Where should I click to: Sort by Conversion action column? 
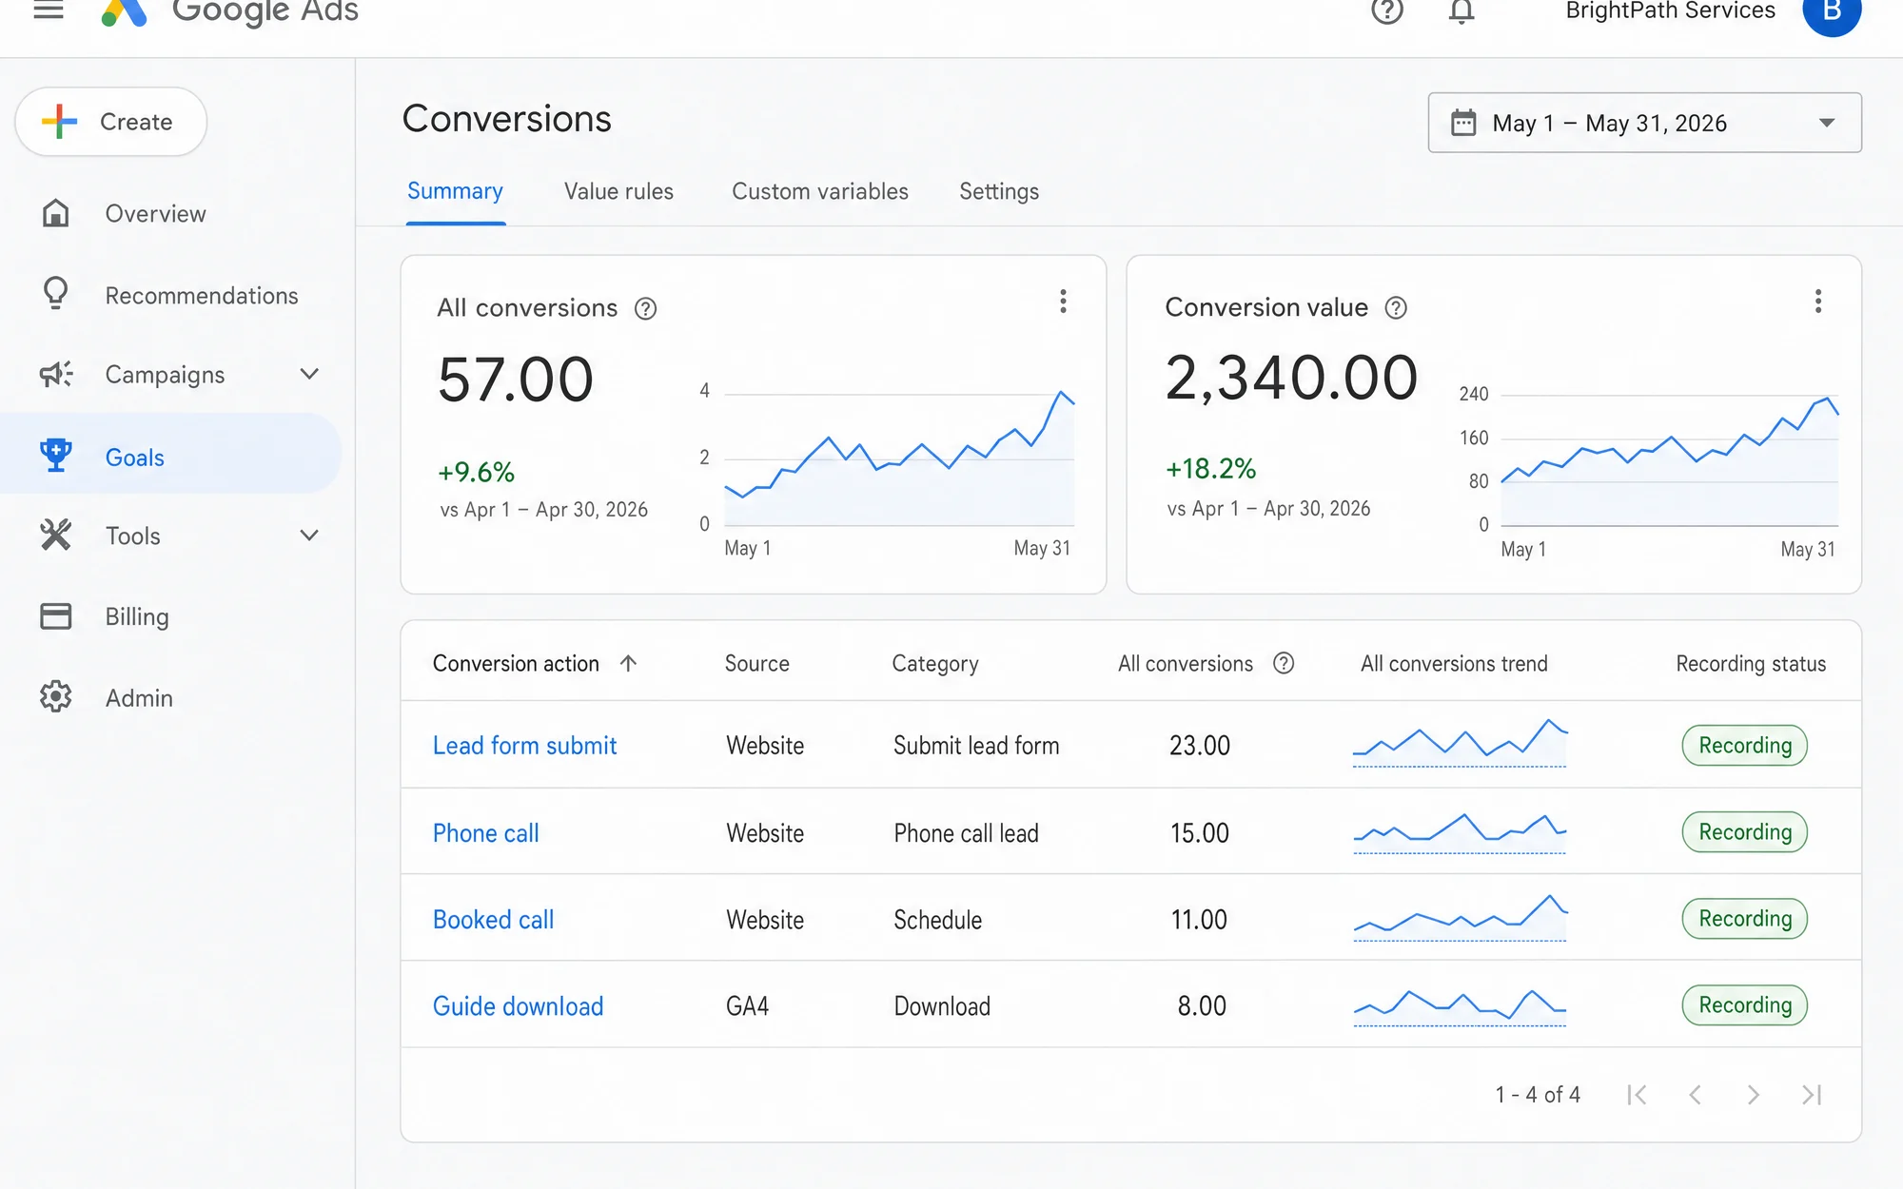516,664
